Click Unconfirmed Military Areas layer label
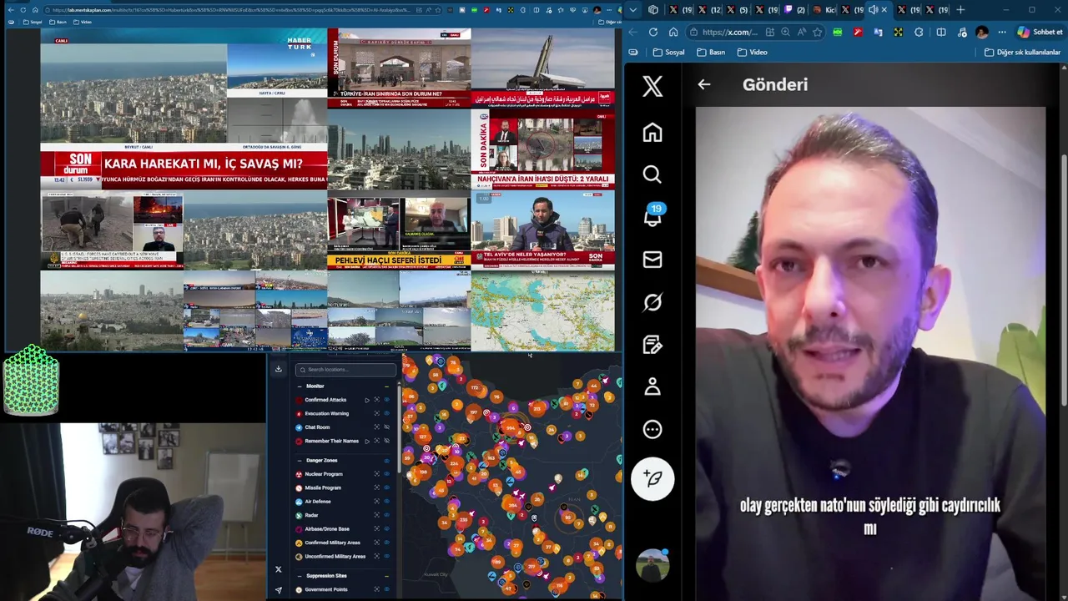The image size is (1068, 601). coord(335,556)
